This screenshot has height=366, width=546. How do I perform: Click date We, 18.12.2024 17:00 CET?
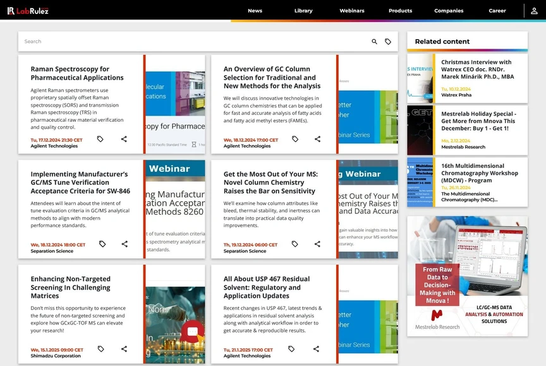[251, 140]
